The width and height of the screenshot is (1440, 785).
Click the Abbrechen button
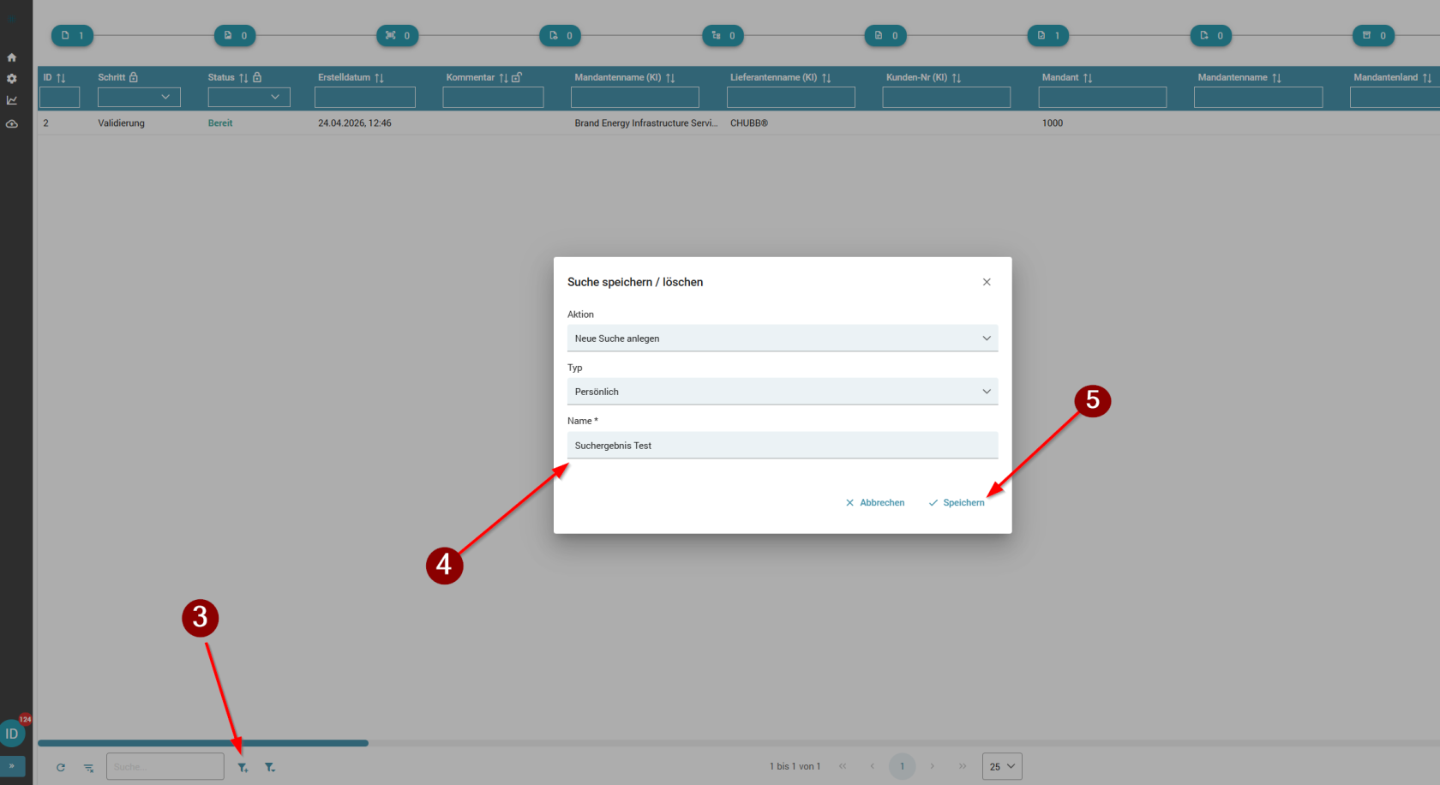coord(875,503)
